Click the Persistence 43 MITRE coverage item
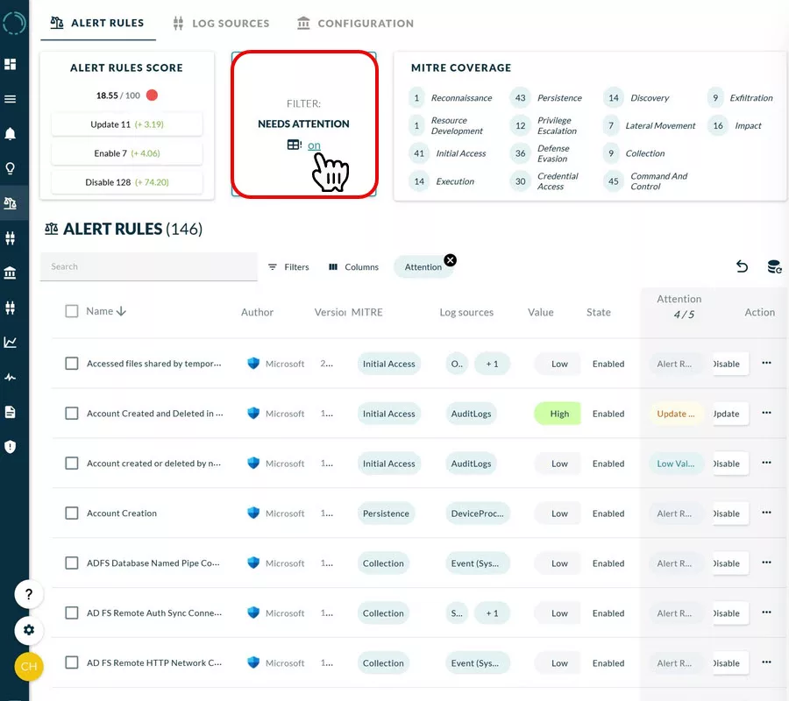789x701 pixels. [x=546, y=97]
